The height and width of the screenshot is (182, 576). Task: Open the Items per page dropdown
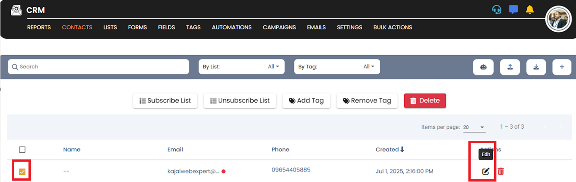point(474,127)
